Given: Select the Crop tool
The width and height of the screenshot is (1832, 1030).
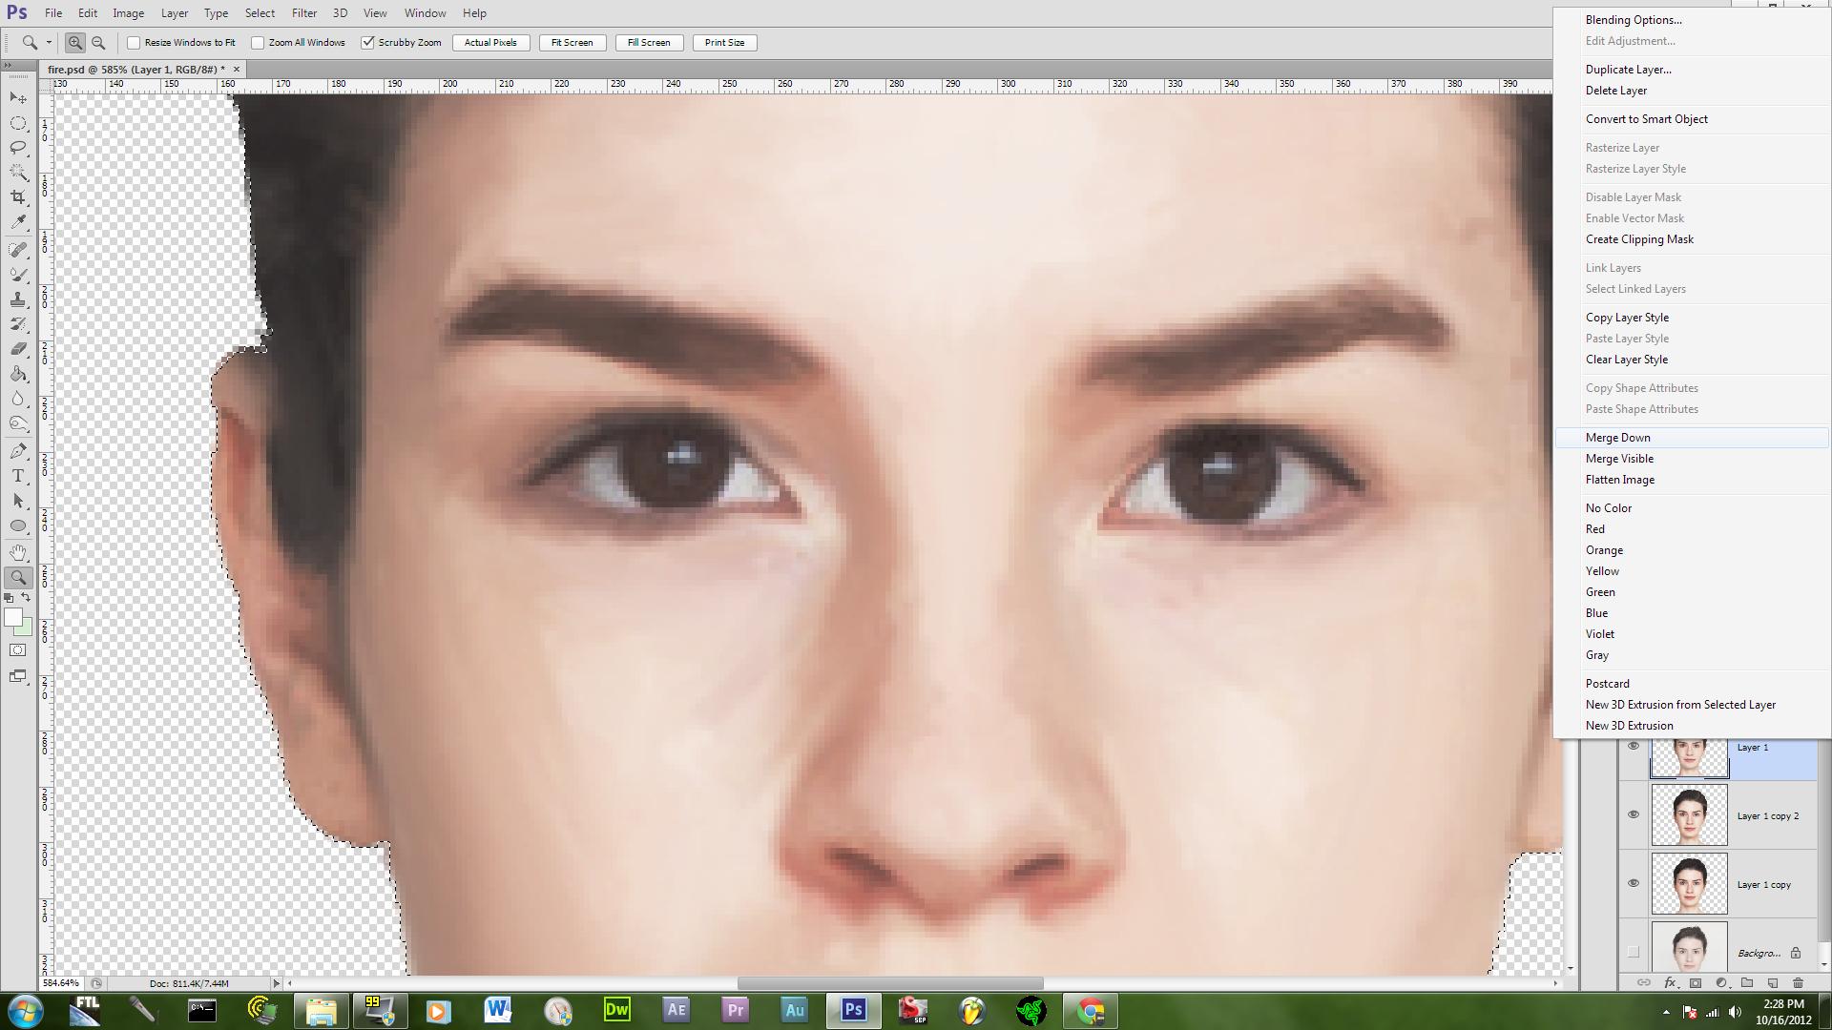Looking at the screenshot, I should click(18, 197).
